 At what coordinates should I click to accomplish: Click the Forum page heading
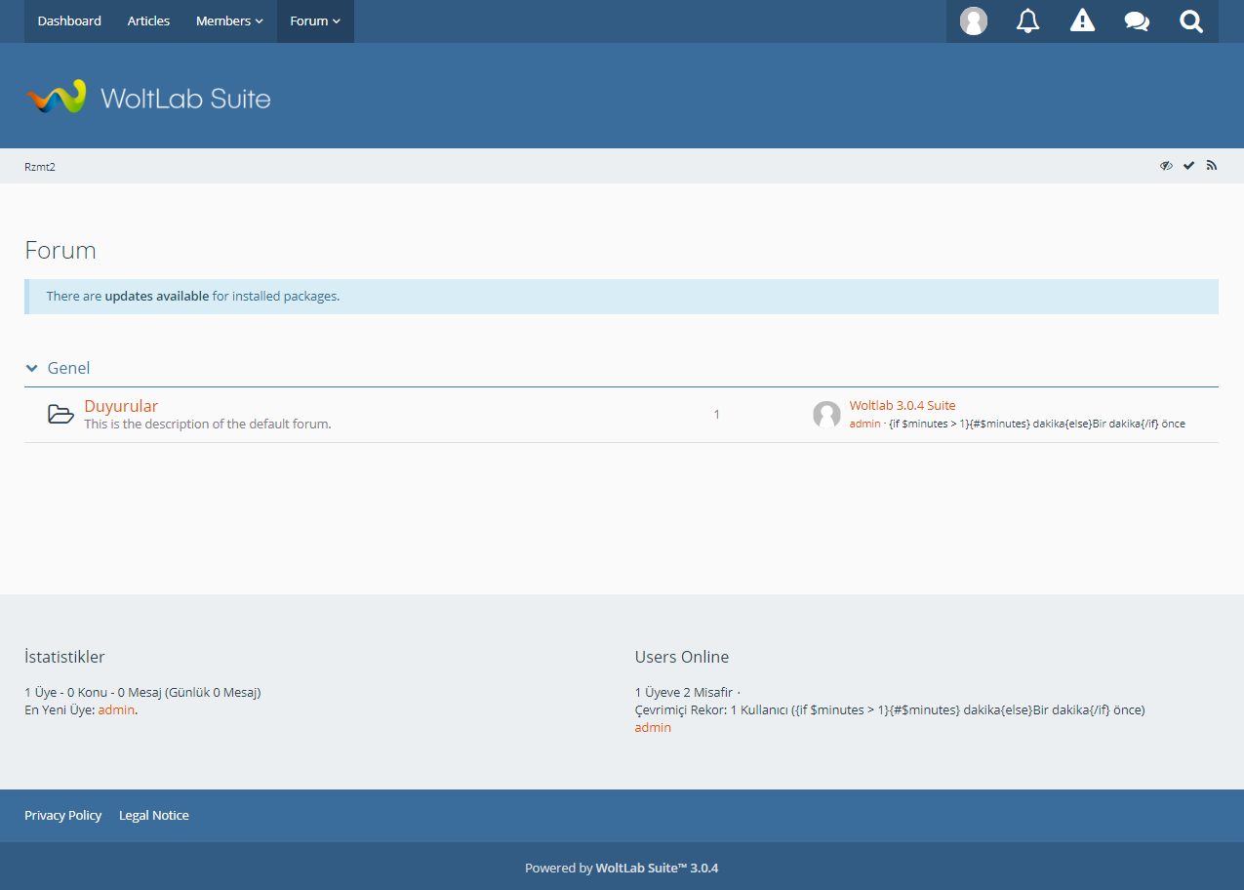60,250
